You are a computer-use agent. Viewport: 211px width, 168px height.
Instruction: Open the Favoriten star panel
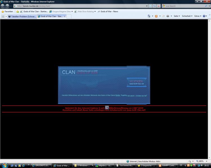tap(7, 11)
